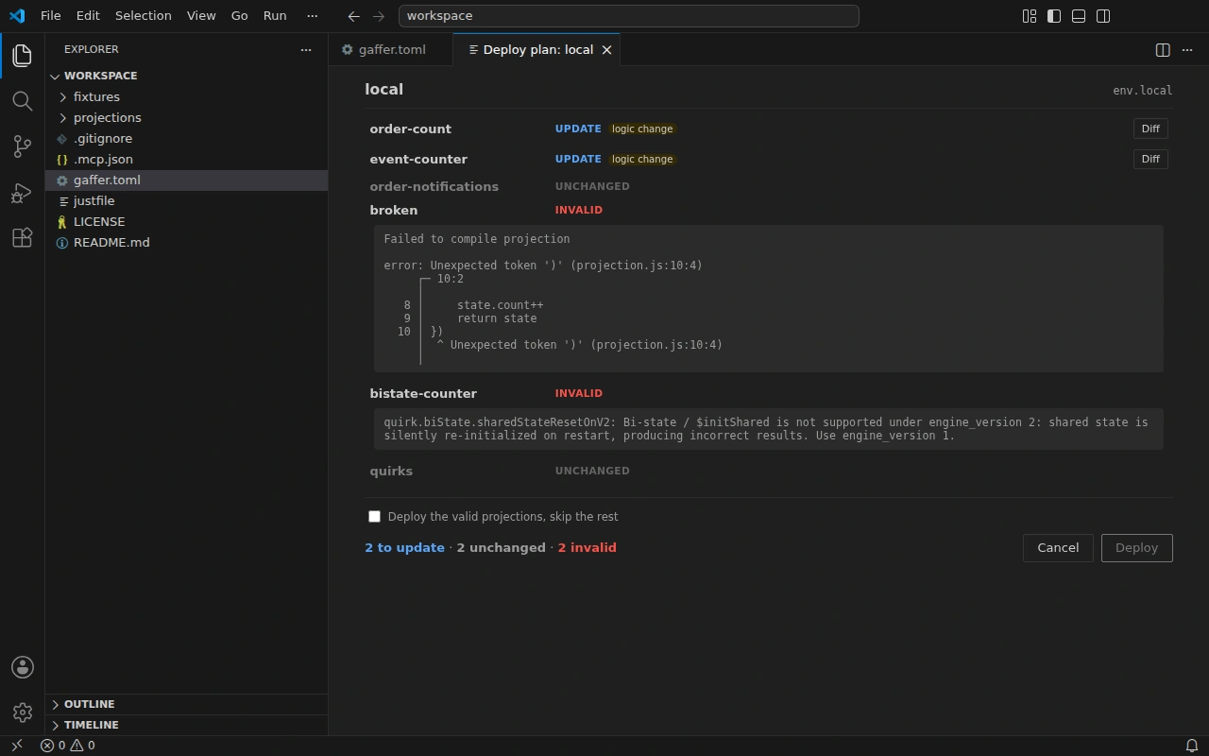The height and width of the screenshot is (756, 1209).
Task: Click Diff for order-count
Action: click(x=1150, y=129)
